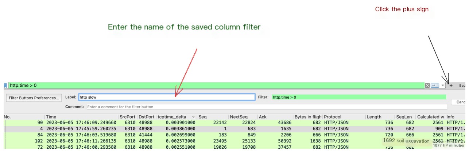This screenshot has height=152, width=469.
Task: Click the tcptime_delta sort indicator chevron
Action: click(x=193, y=117)
